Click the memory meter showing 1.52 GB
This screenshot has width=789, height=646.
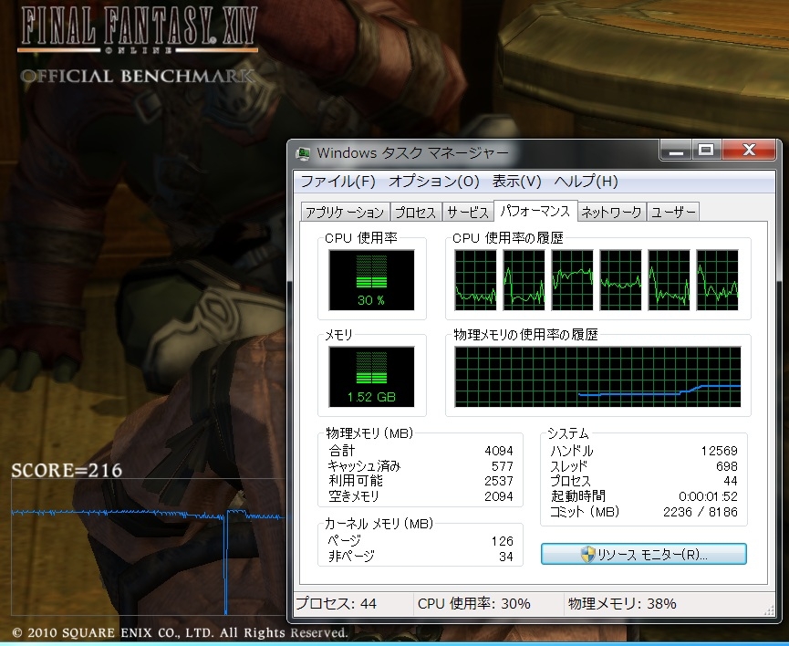point(371,377)
